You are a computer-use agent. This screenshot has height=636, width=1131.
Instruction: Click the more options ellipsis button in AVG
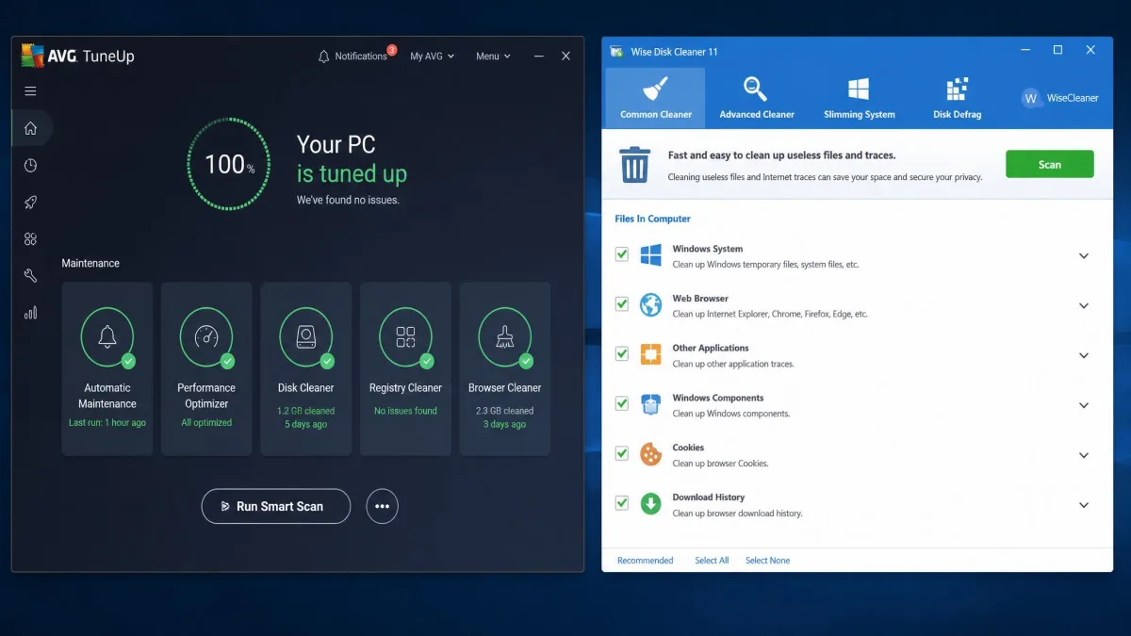click(382, 506)
